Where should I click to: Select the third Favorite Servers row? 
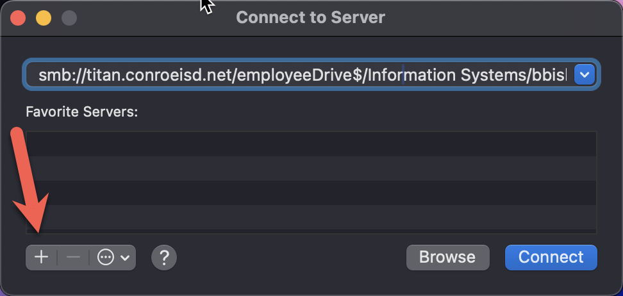[311, 192]
